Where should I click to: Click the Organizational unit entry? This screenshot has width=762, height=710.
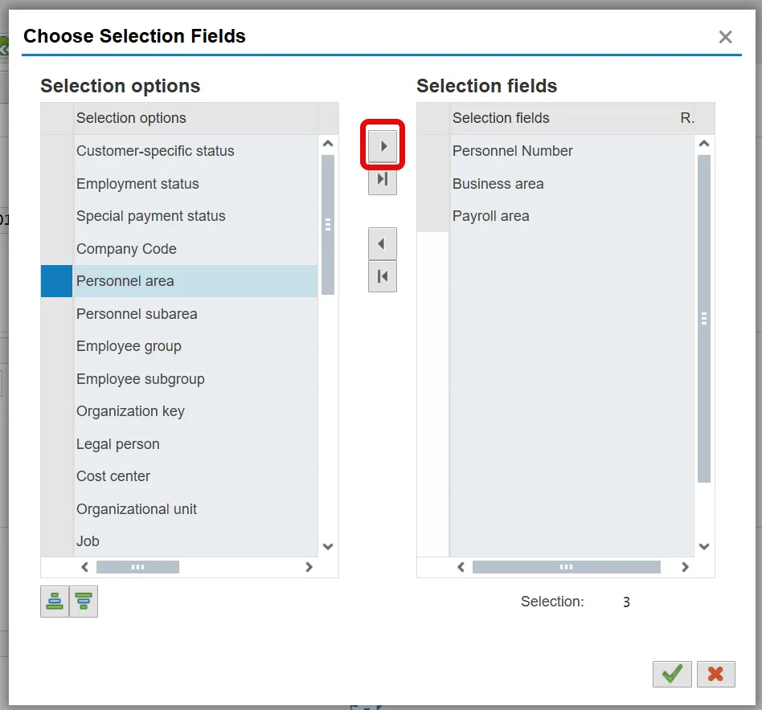pyautogui.click(x=137, y=509)
